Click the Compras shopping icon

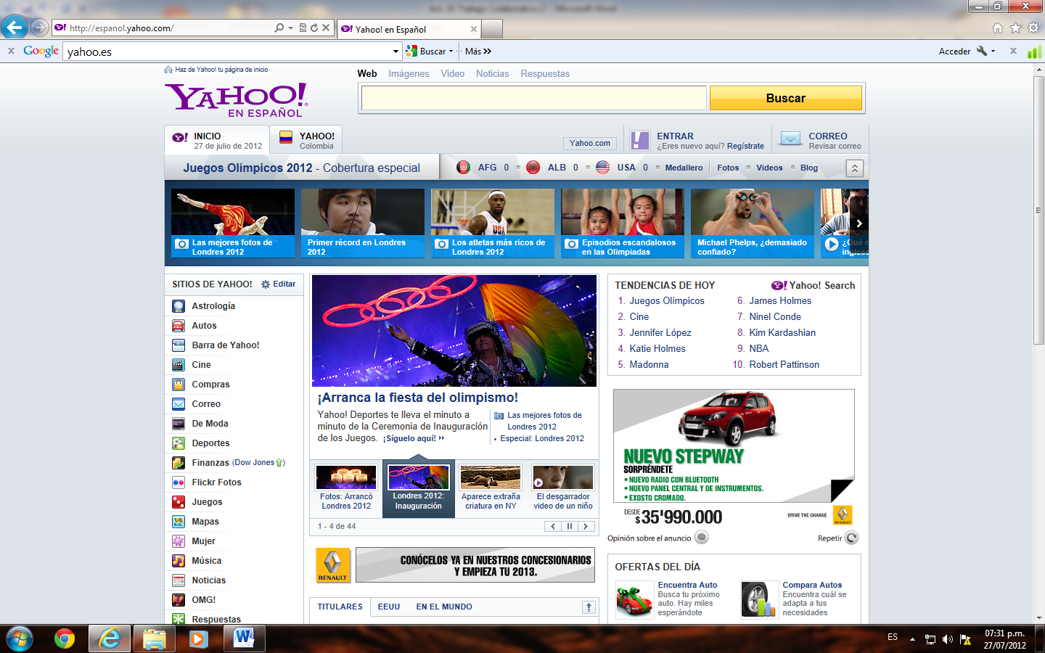179,385
